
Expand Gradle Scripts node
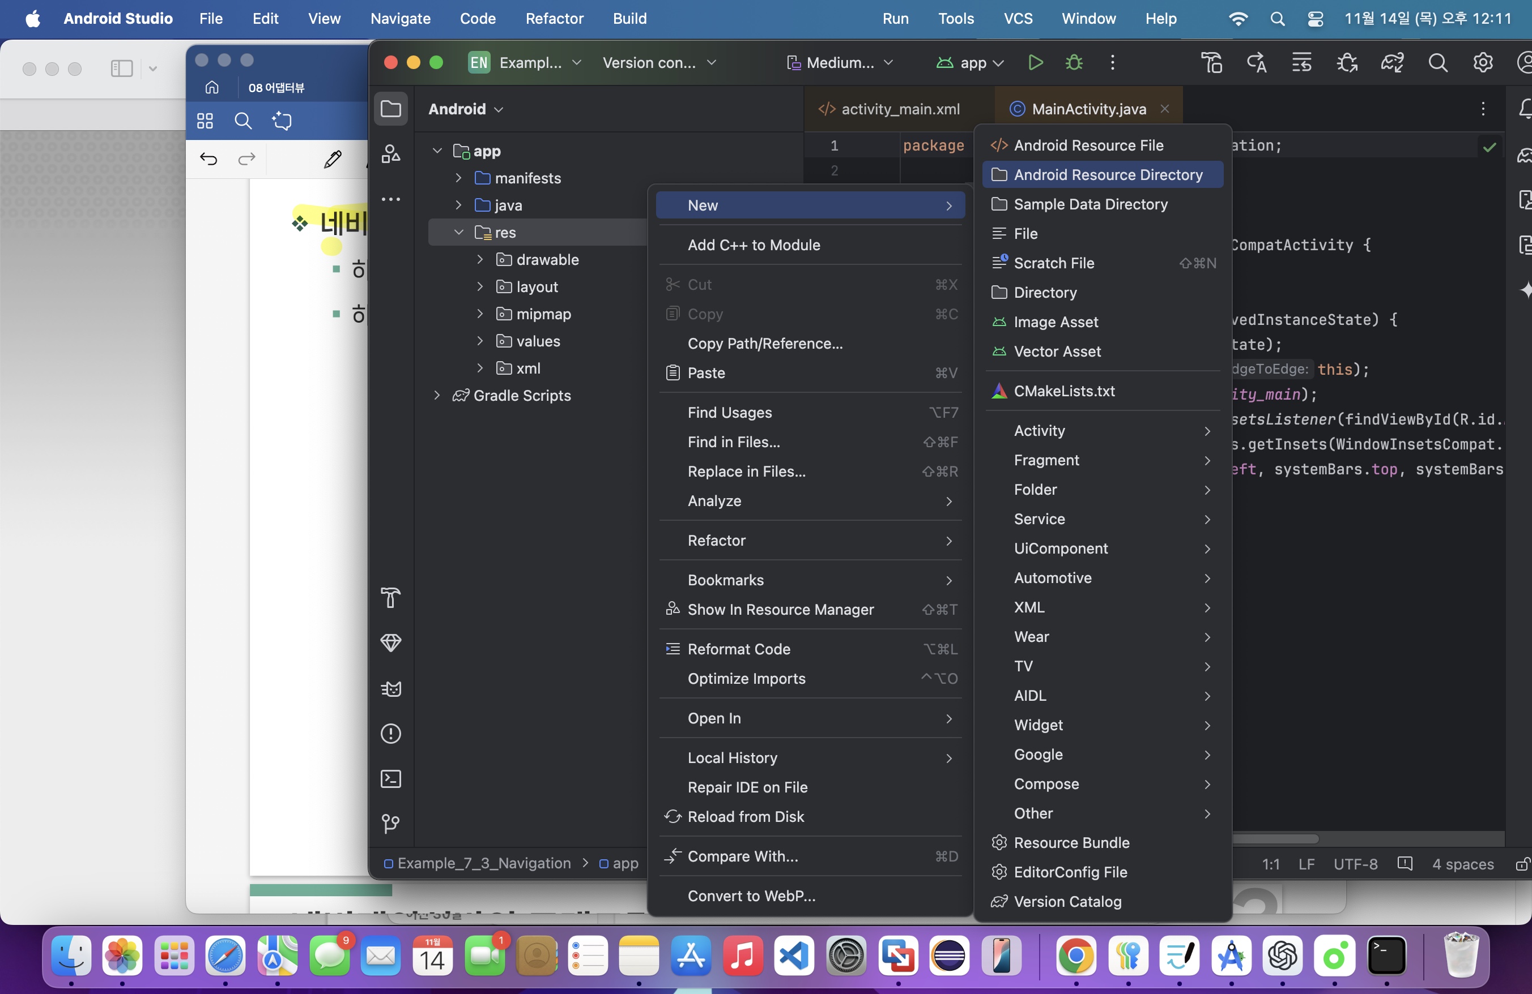tap(437, 396)
